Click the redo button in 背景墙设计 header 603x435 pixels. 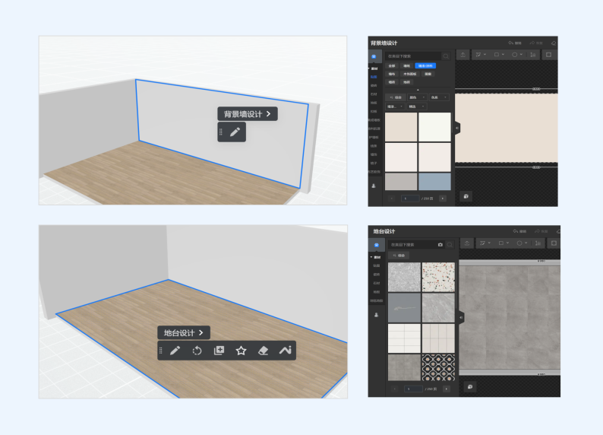(536, 43)
